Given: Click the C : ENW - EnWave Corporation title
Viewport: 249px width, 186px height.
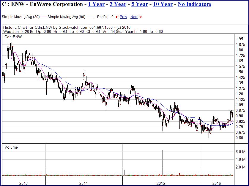Looking at the screenshot, I should 42,4.
